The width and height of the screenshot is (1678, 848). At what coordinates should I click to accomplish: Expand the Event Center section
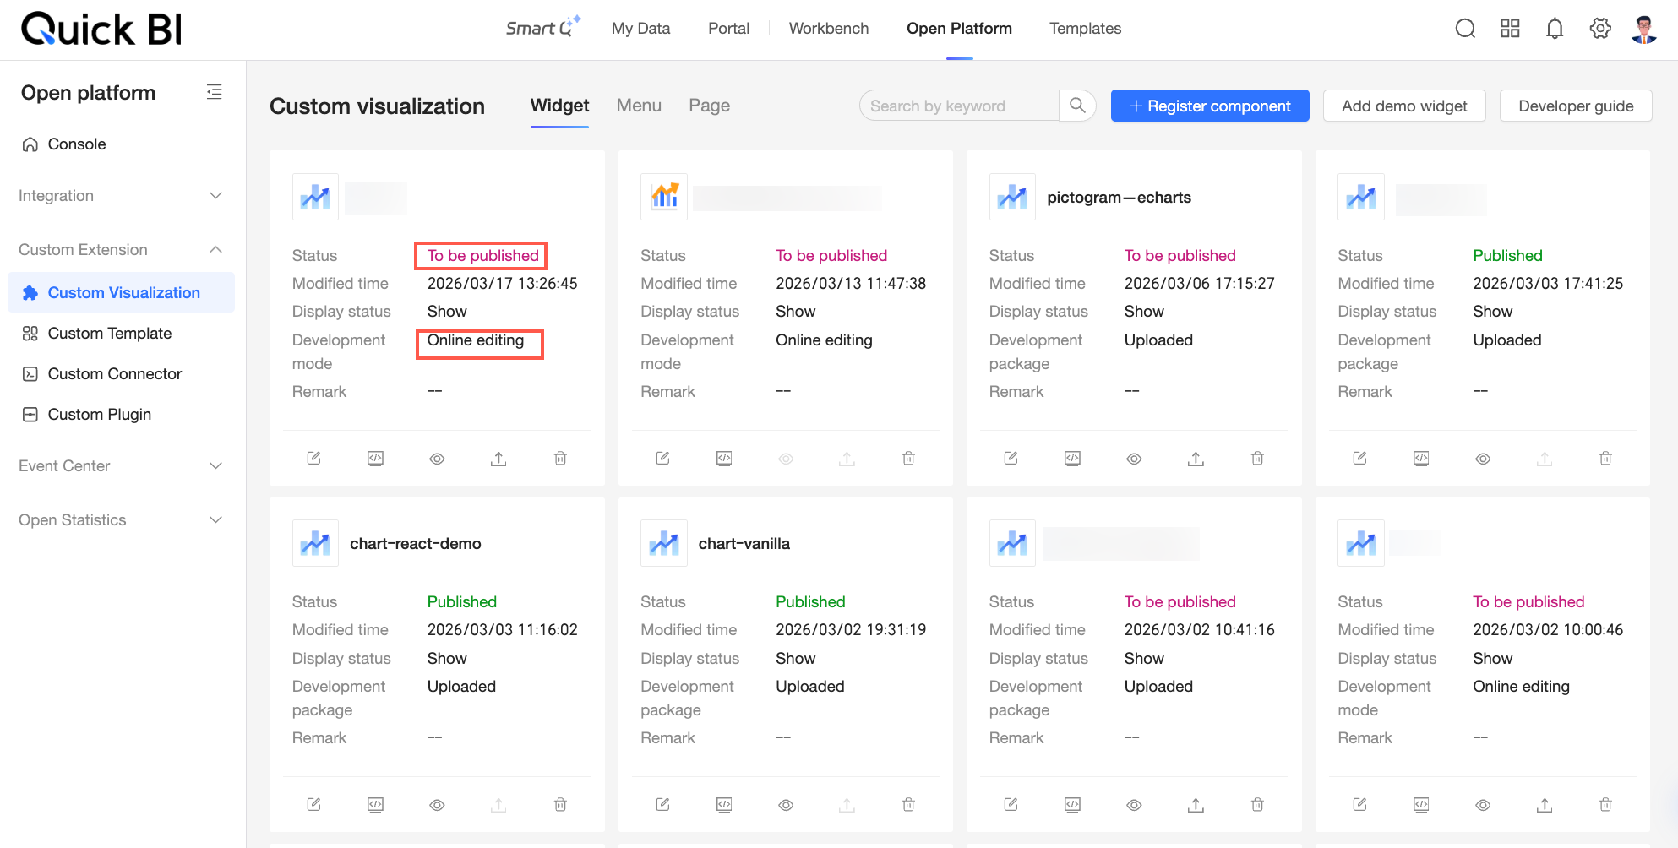click(x=122, y=466)
